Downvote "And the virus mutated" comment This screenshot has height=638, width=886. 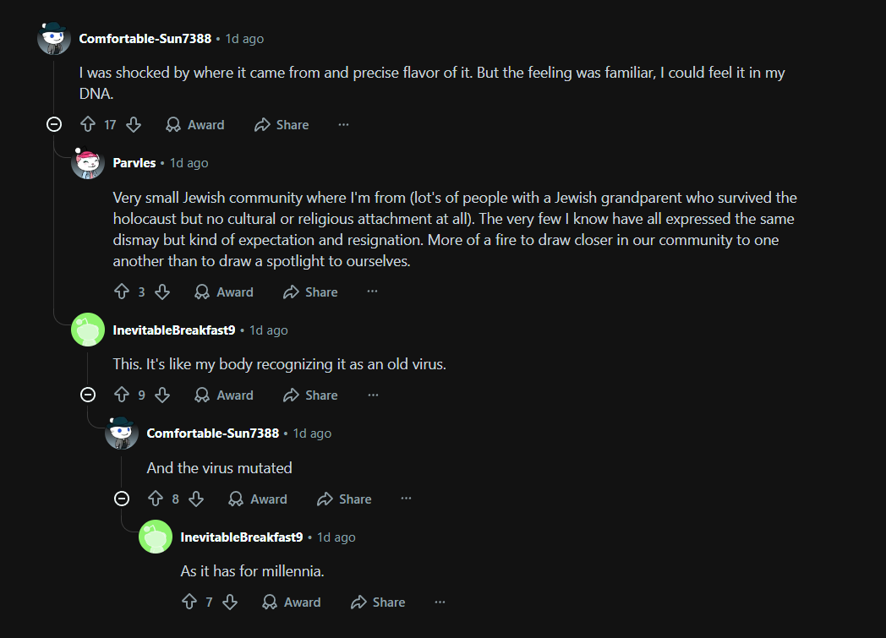pyautogui.click(x=196, y=499)
